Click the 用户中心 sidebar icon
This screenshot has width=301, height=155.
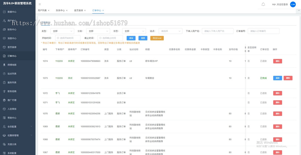[x=4, y=21]
